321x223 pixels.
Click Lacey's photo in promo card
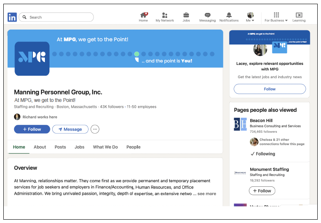pyautogui.click(x=260, y=50)
